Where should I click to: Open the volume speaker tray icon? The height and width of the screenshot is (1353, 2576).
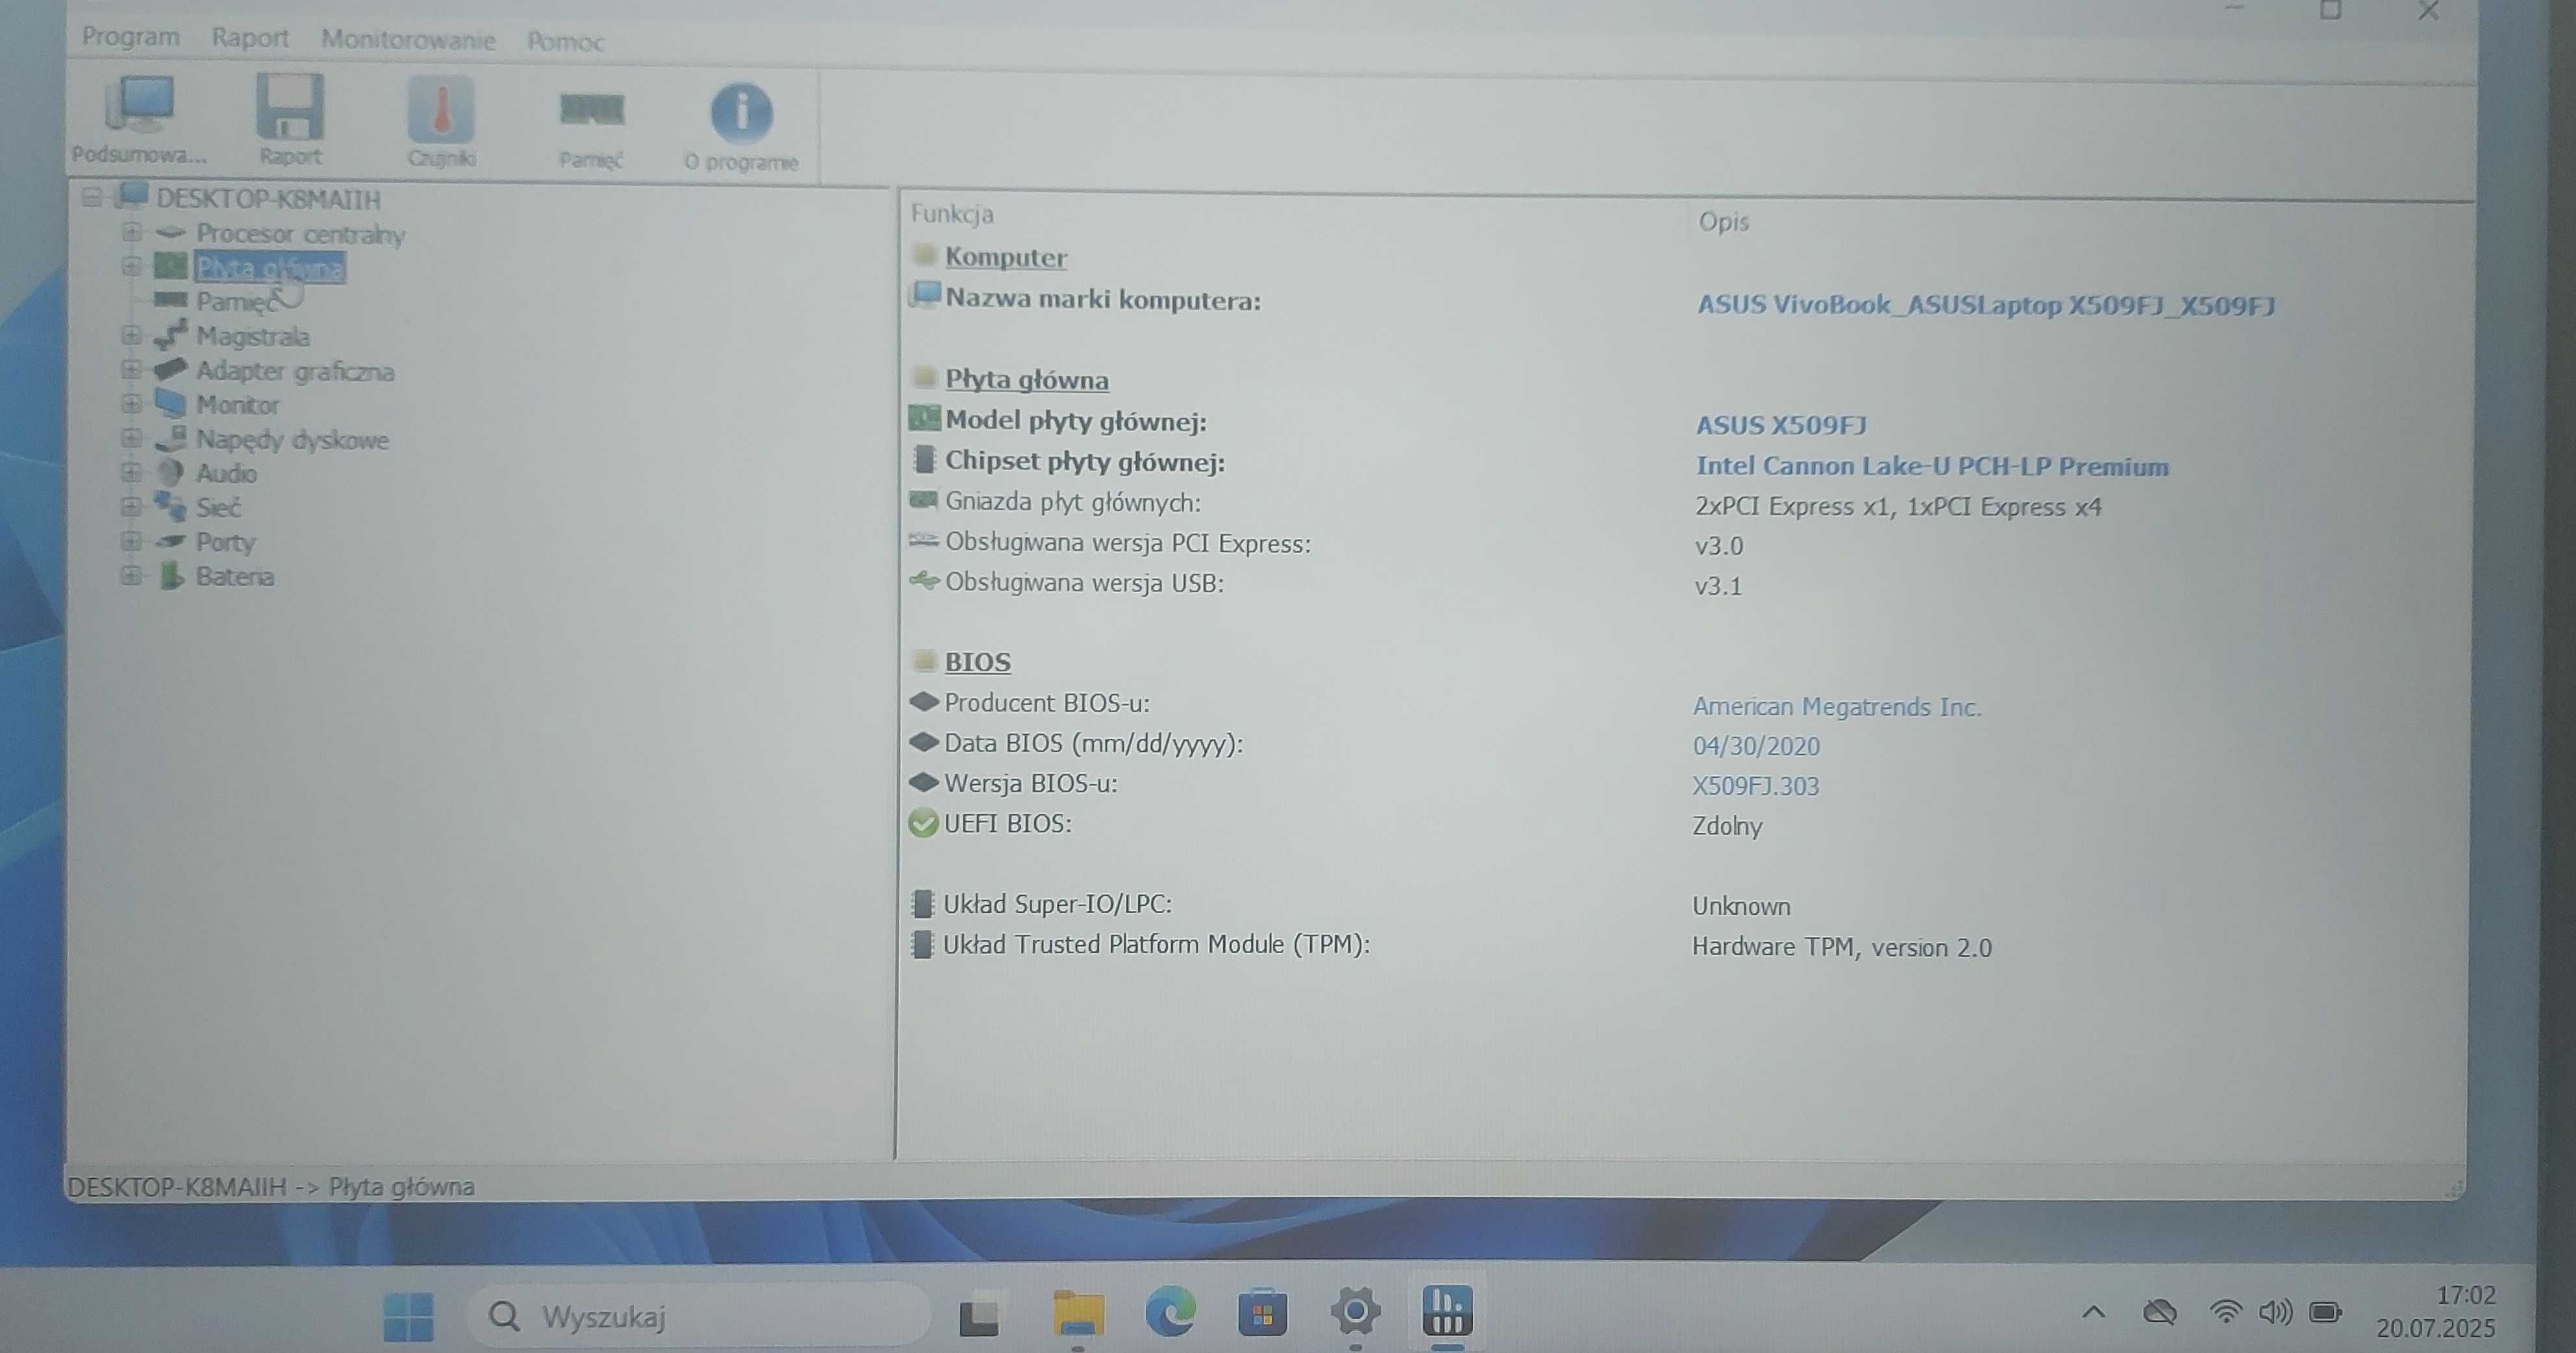pos(2275,1311)
